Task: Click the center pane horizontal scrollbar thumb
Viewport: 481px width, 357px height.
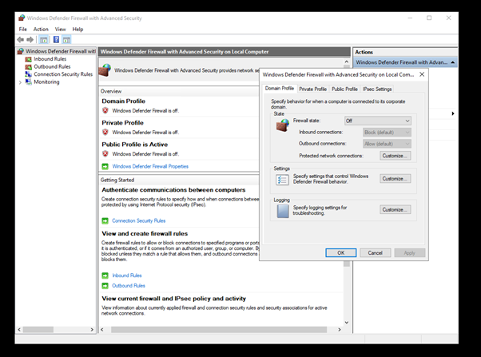Action: tap(219, 330)
